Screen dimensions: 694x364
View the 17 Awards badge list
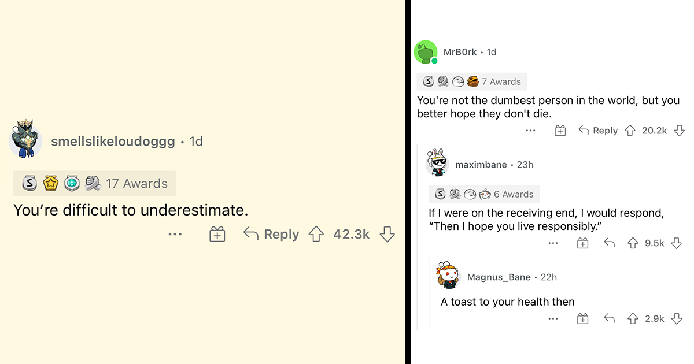[x=94, y=184]
